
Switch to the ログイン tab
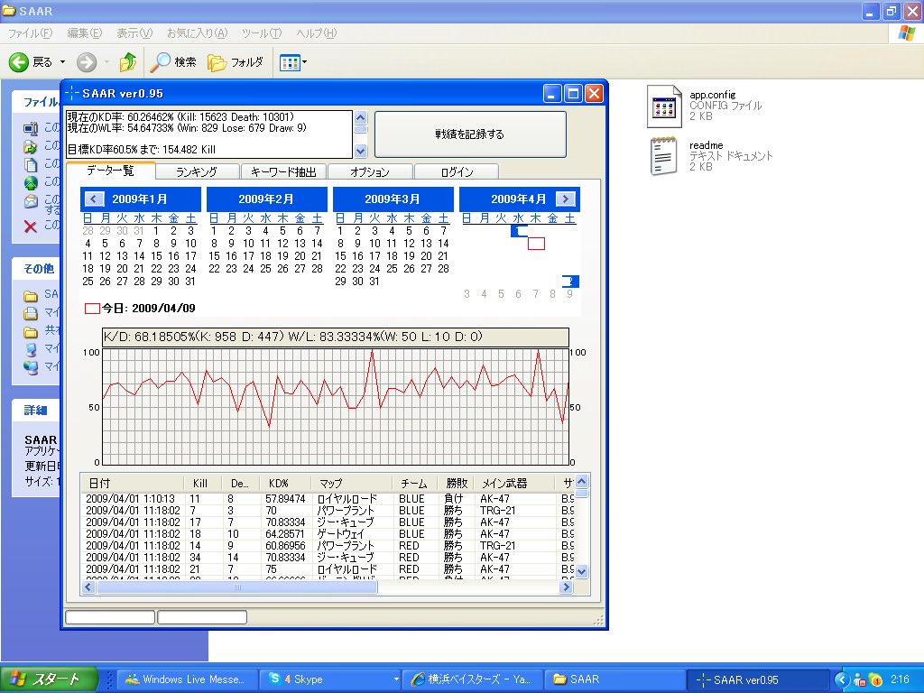(457, 171)
